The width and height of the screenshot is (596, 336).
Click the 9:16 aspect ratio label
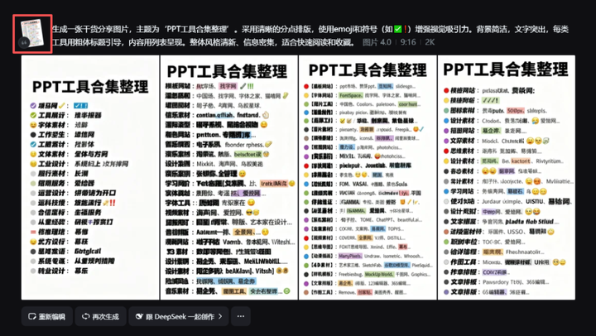tap(408, 42)
